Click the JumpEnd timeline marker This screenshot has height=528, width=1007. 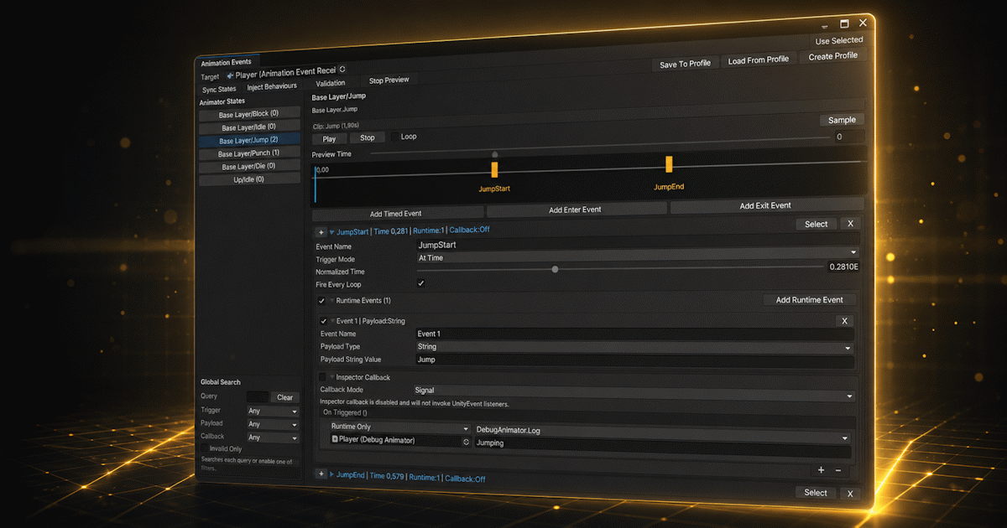click(x=669, y=163)
